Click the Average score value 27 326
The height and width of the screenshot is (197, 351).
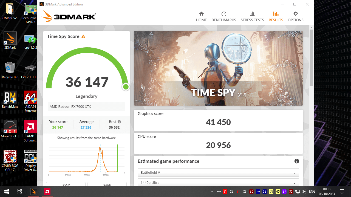pyautogui.click(x=86, y=128)
